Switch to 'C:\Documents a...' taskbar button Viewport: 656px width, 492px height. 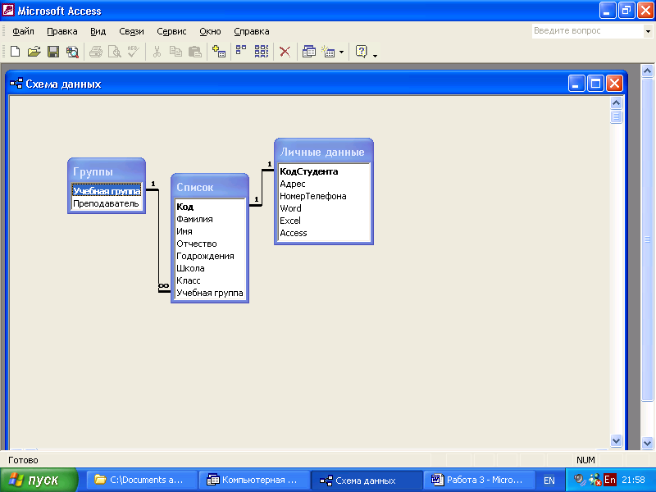pyautogui.click(x=142, y=480)
